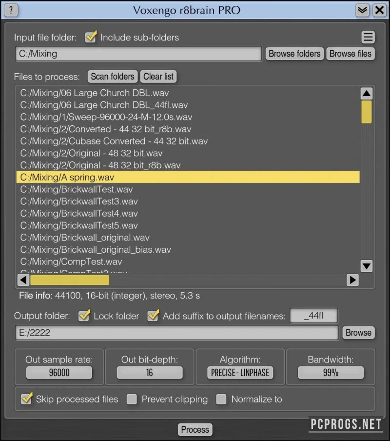Open the hamburger settings menu icon
Screen dimensions: 390x441
point(368,37)
